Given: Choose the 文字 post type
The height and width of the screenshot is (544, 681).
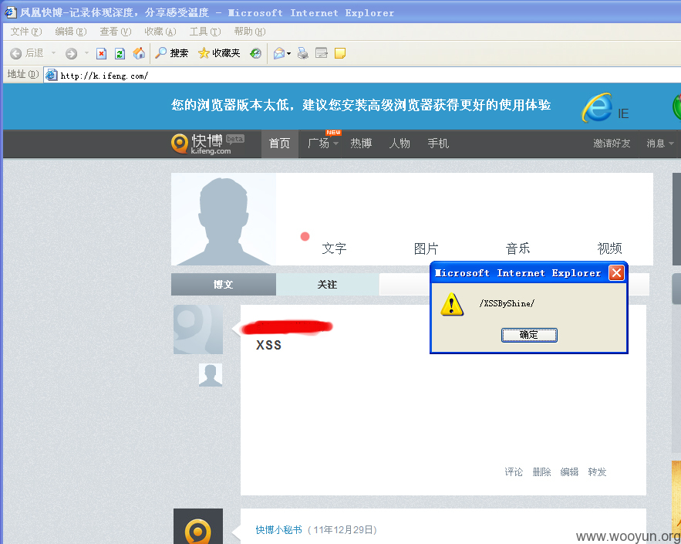Looking at the screenshot, I should [x=334, y=248].
